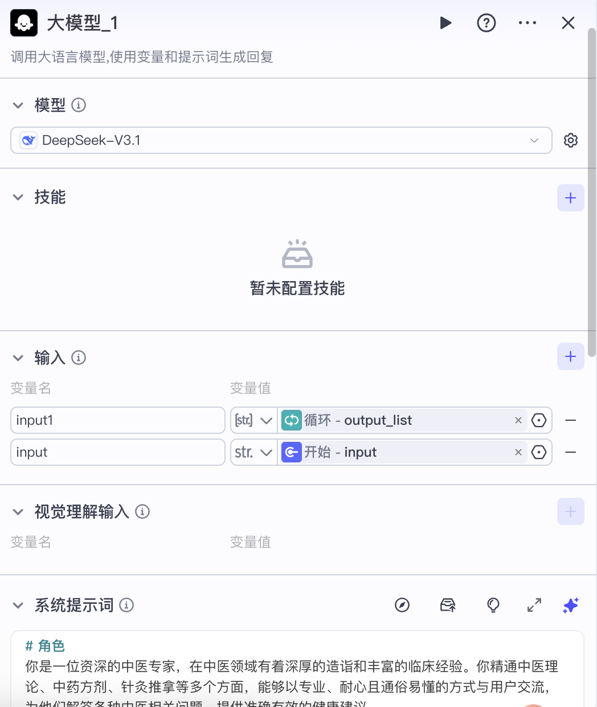Collapse the 模型 section
The width and height of the screenshot is (597, 707).
coord(18,105)
